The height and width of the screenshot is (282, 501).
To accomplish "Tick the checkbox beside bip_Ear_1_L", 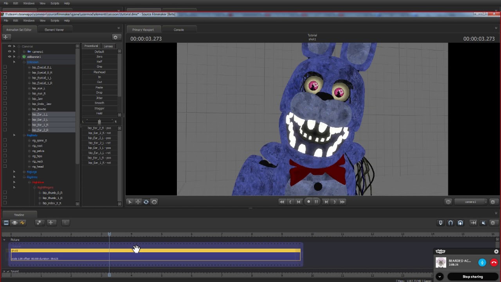I will (5, 114).
